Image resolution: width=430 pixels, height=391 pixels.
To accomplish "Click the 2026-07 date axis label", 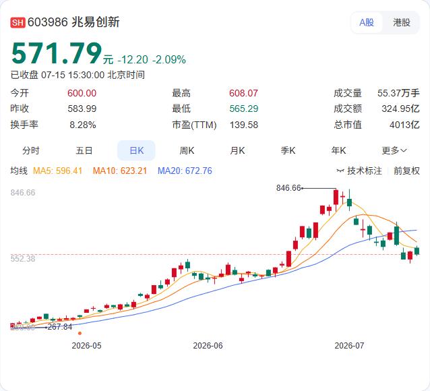I will click(349, 345).
